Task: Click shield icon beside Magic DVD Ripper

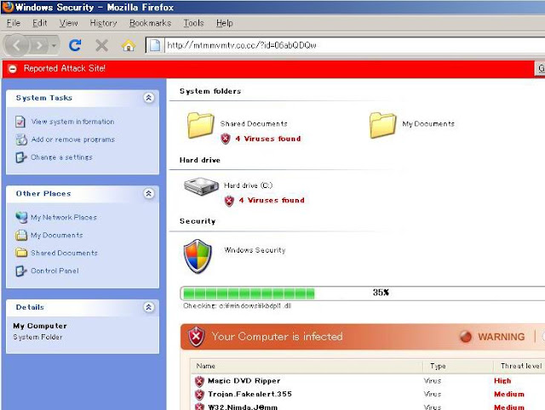Action: tap(199, 381)
